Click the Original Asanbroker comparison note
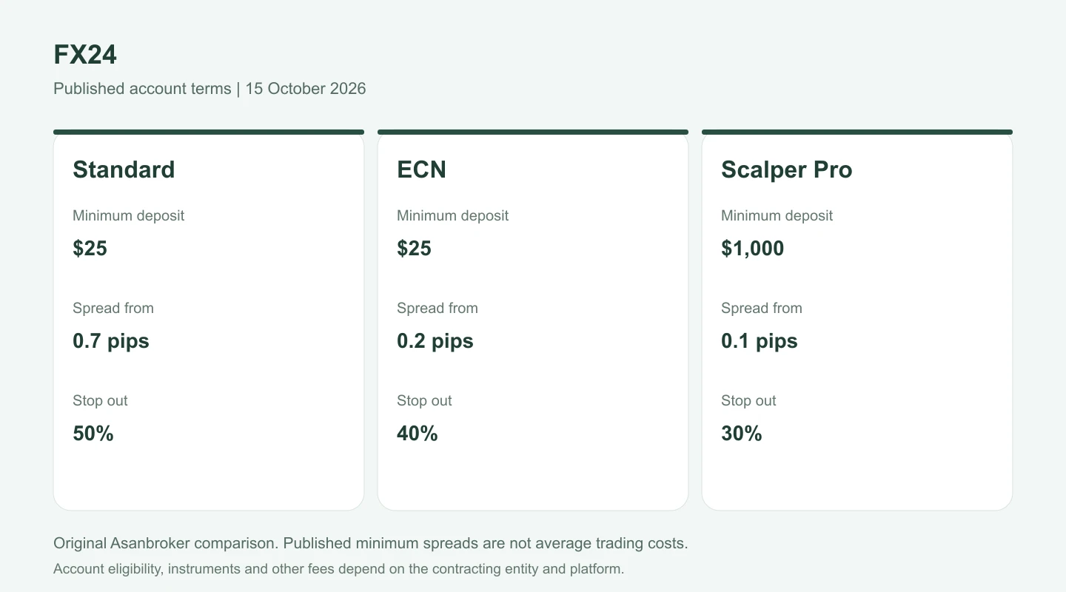1066x592 pixels. point(371,543)
